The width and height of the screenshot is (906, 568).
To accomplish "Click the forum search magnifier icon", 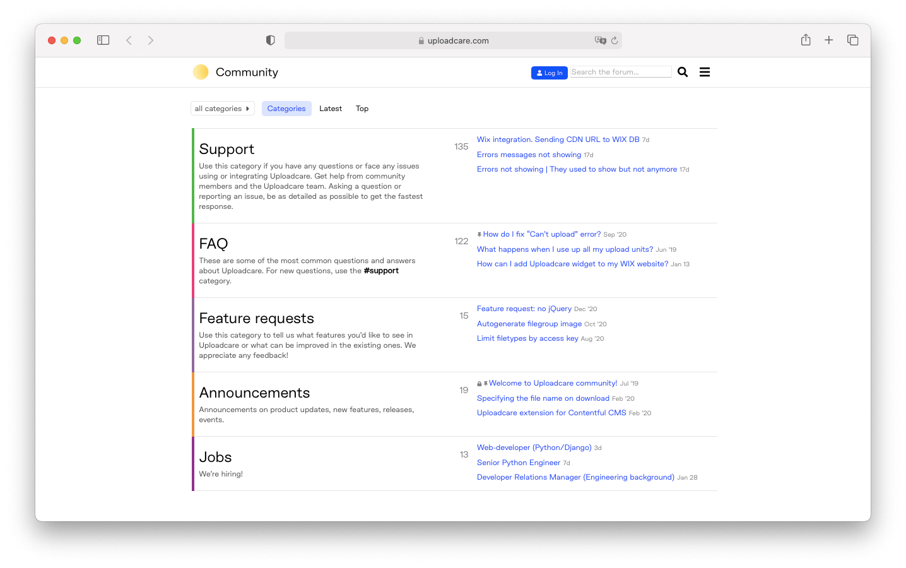I will pos(683,72).
